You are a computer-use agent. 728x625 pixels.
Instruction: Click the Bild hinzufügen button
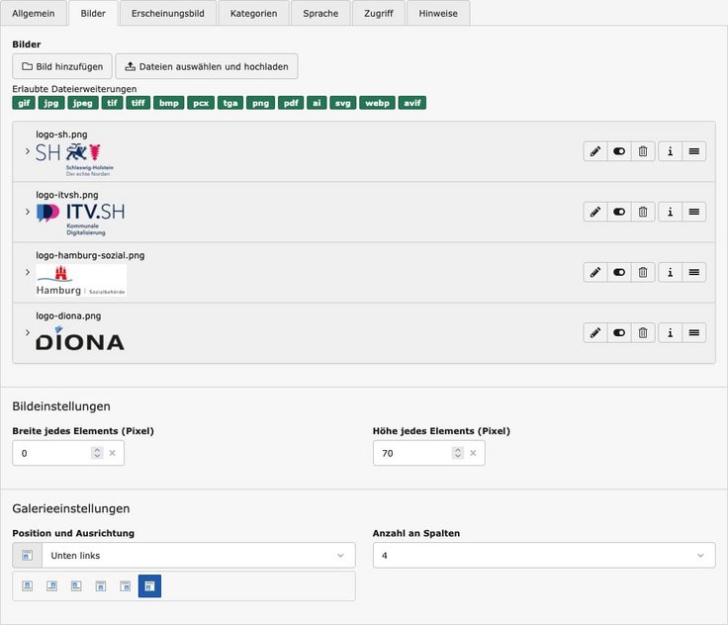62,66
